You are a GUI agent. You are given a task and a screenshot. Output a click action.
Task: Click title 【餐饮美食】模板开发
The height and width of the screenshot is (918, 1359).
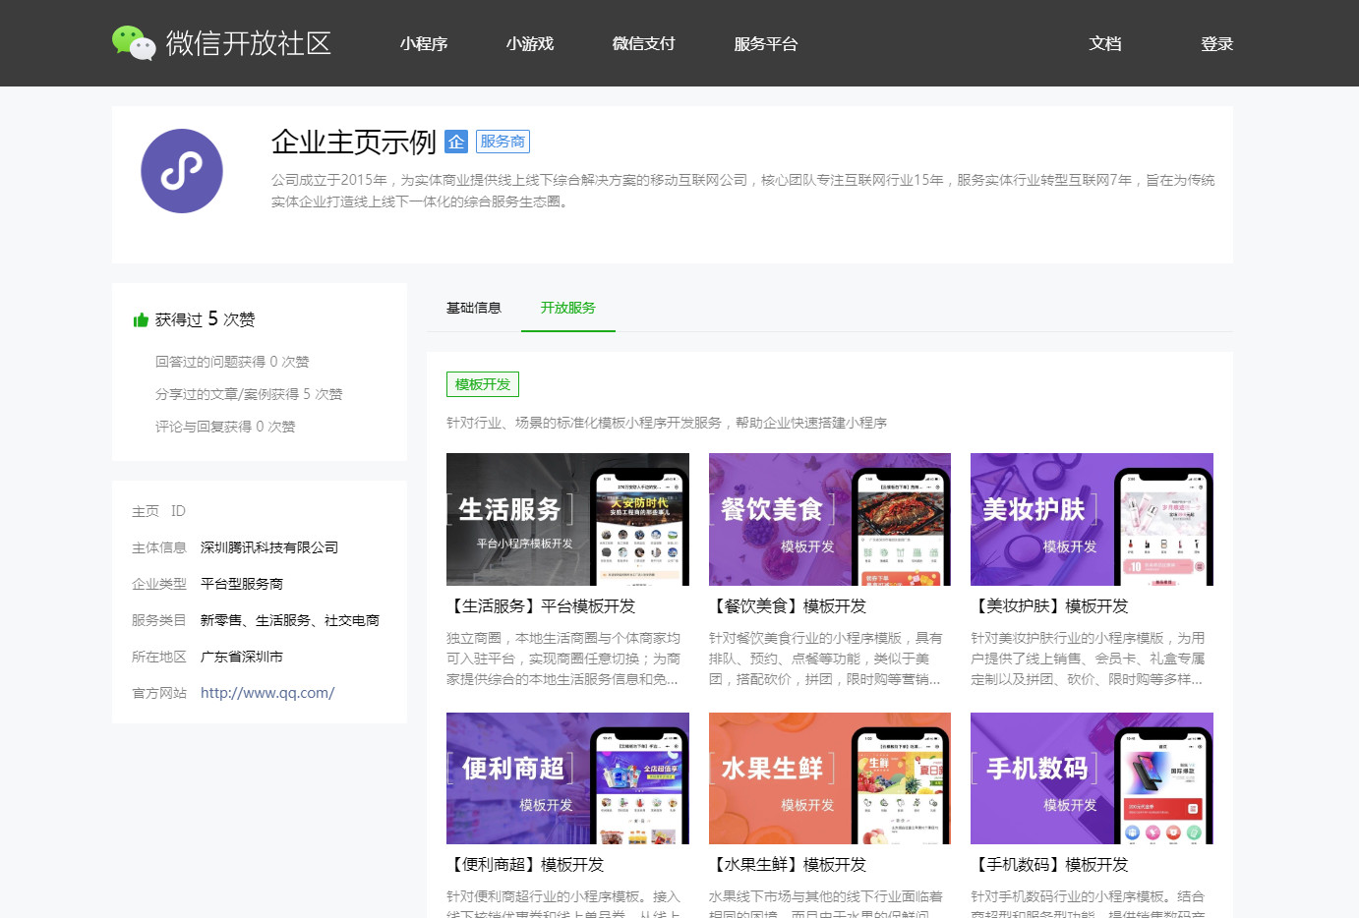coord(788,606)
